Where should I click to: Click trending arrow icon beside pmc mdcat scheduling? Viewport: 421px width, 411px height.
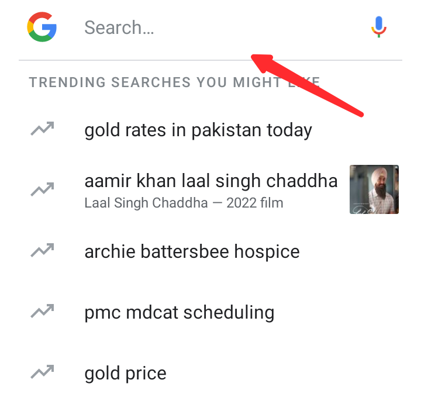[x=42, y=312]
